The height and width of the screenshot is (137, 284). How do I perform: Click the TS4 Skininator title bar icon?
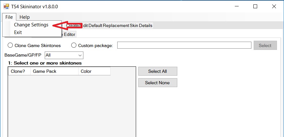[x=6, y=6]
